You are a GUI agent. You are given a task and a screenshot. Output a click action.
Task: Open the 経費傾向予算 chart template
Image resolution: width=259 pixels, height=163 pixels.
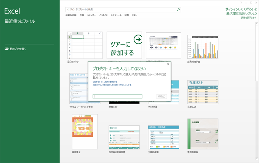tap(203, 47)
